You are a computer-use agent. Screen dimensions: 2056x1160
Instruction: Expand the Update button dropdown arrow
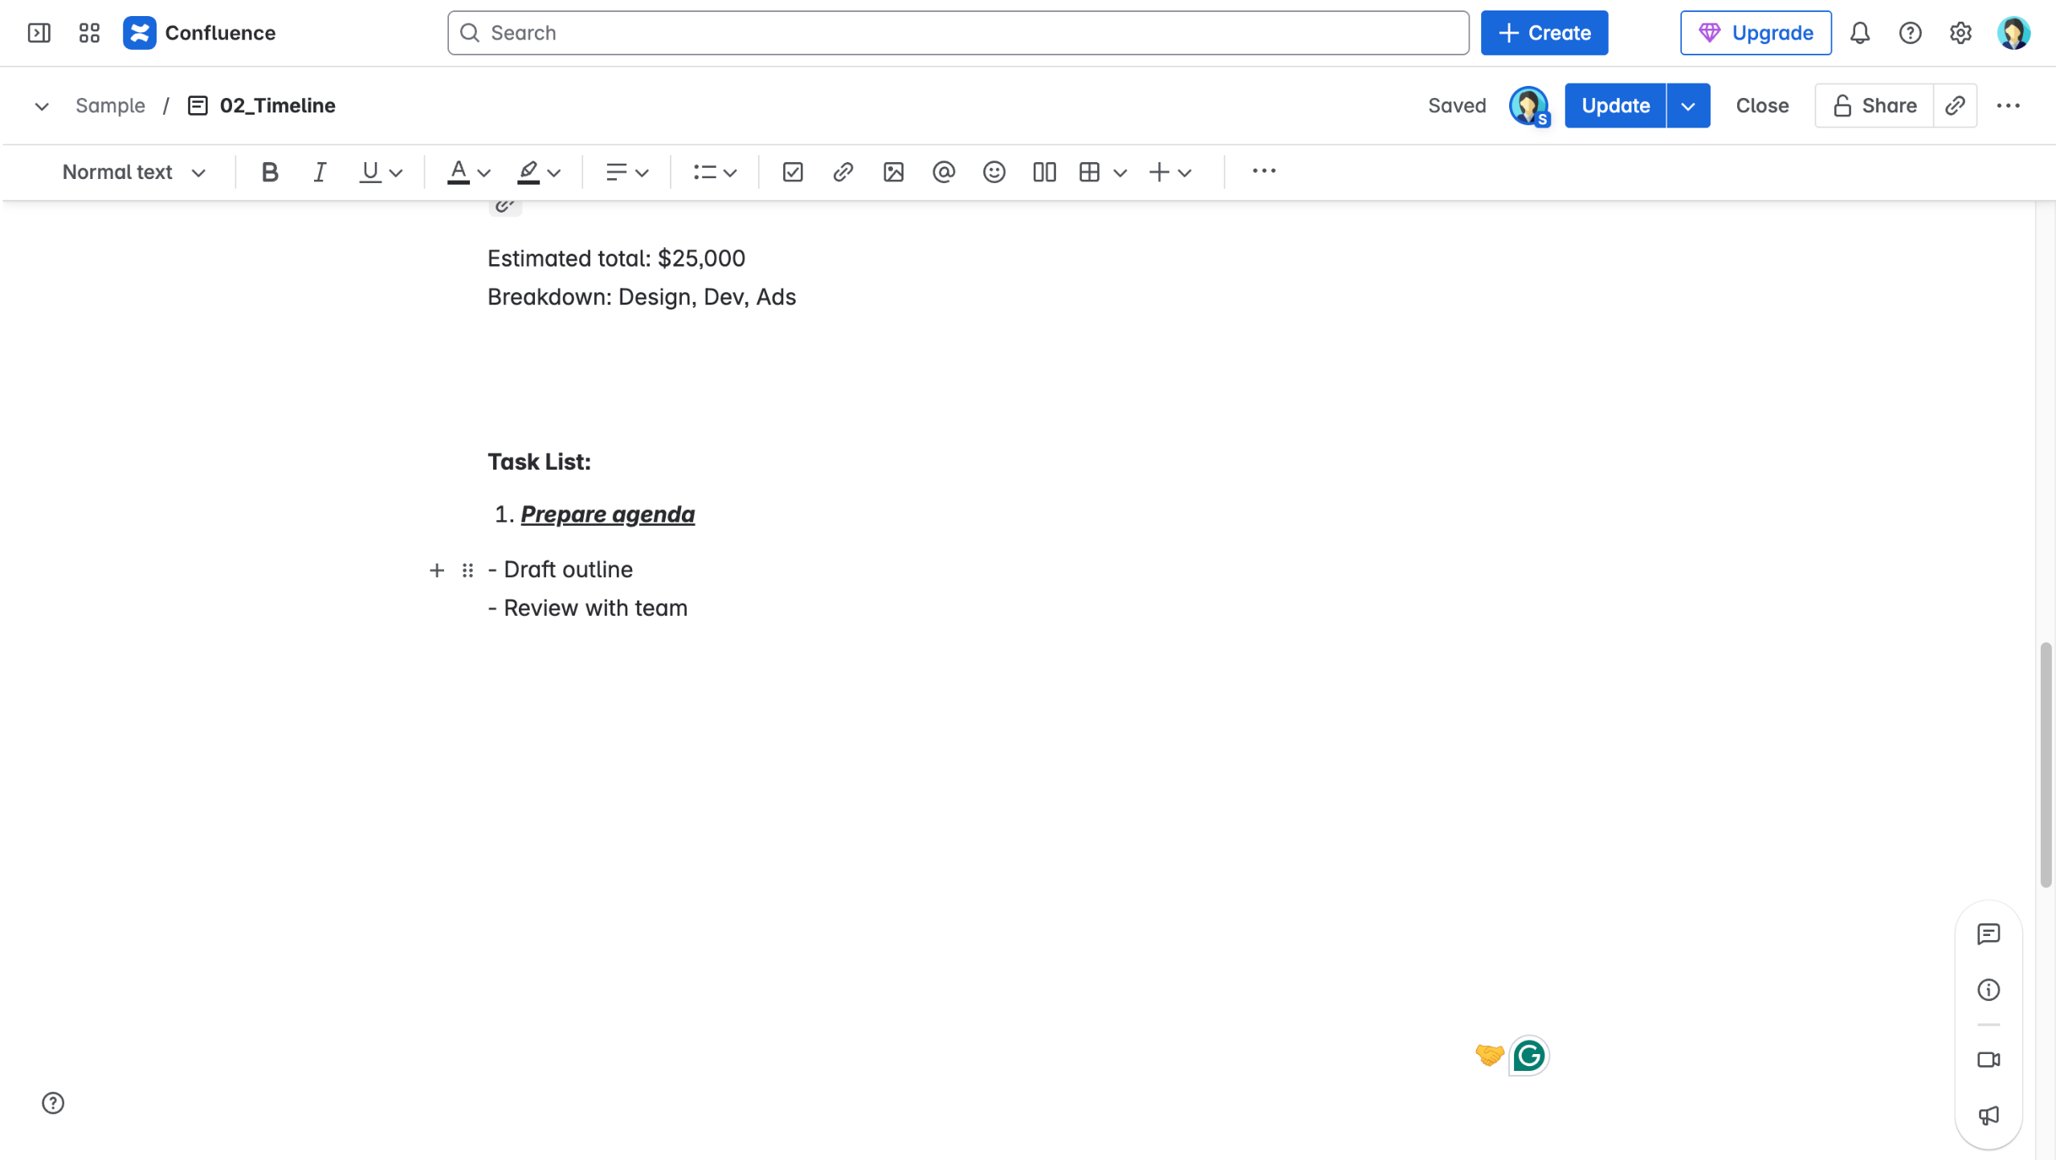tap(1688, 105)
